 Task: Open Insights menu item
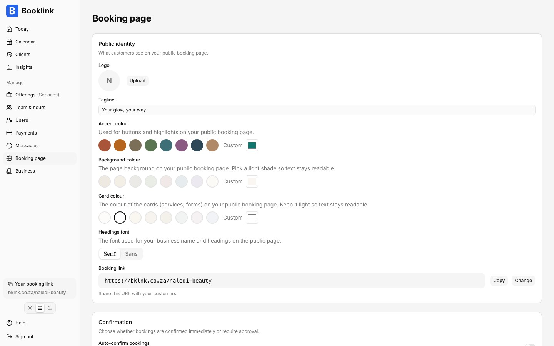point(40,67)
